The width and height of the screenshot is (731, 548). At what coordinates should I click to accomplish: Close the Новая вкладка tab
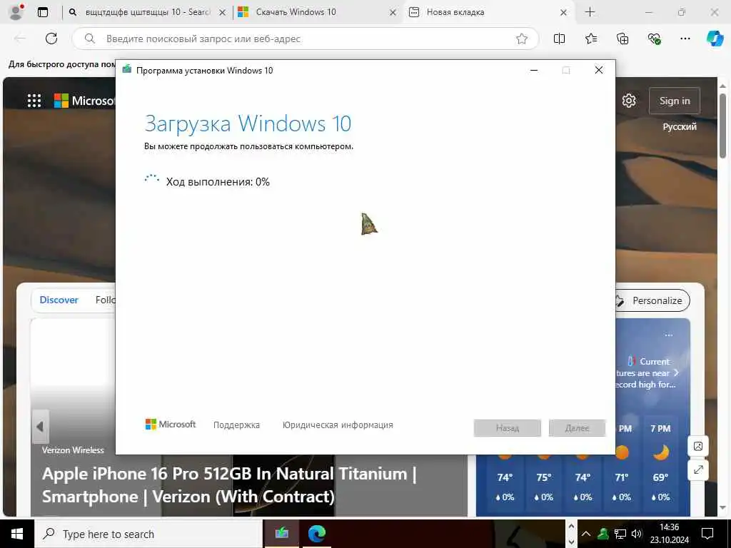pos(563,13)
